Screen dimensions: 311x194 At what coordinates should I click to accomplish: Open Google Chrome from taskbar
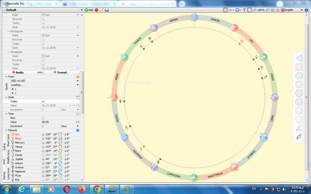tap(97, 189)
